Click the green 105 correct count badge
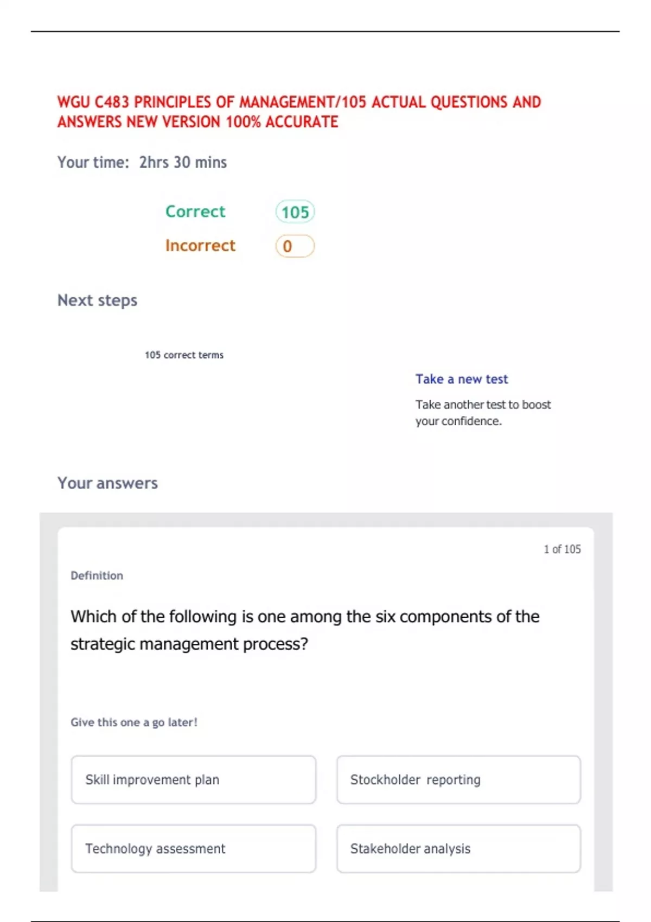Screen dimensions: 651x922 point(295,212)
